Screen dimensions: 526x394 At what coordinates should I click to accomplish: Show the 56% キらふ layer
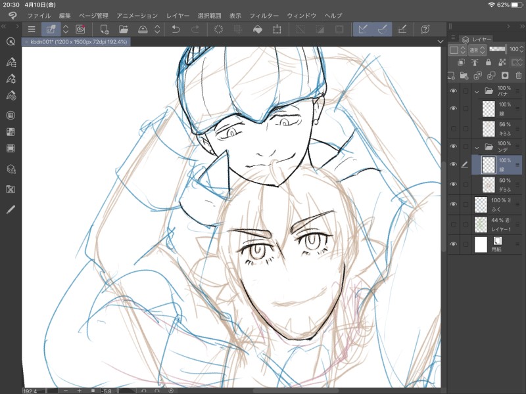[x=454, y=129]
